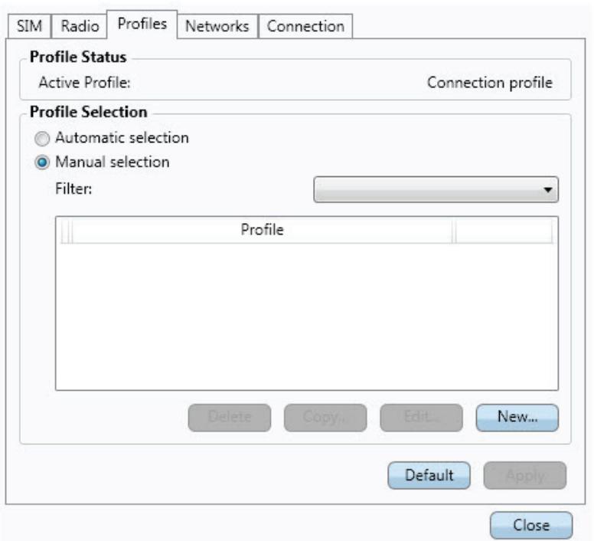Click the Profile column header

(x=262, y=230)
